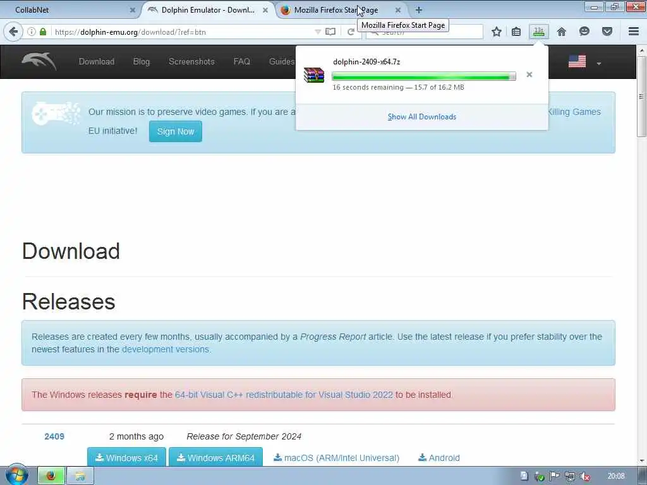Click the taskbar clock showing 20:08
Viewport: 647px width, 485px height.
[x=616, y=476]
